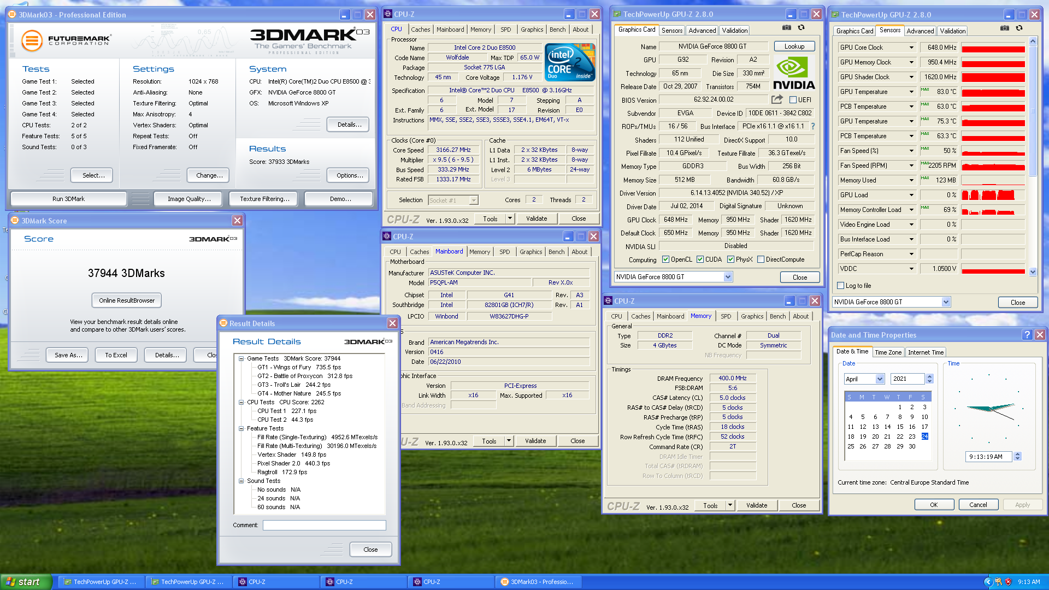Click the CPU-Z taskbar icon of the first CPU-Z entry
The height and width of the screenshot is (590, 1049).
[x=243, y=582]
